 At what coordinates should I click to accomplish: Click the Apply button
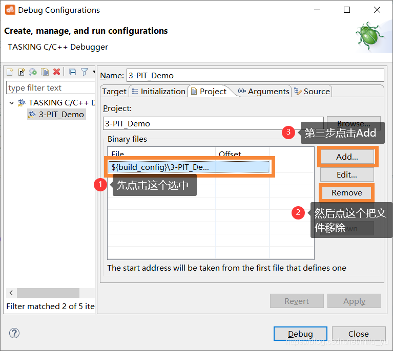[x=354, y=301]
